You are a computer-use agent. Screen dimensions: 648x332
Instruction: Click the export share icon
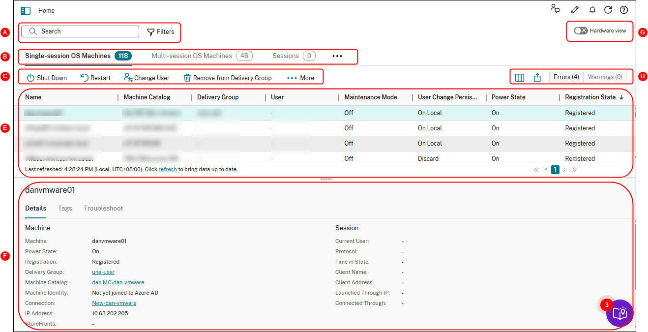(537, 77)
